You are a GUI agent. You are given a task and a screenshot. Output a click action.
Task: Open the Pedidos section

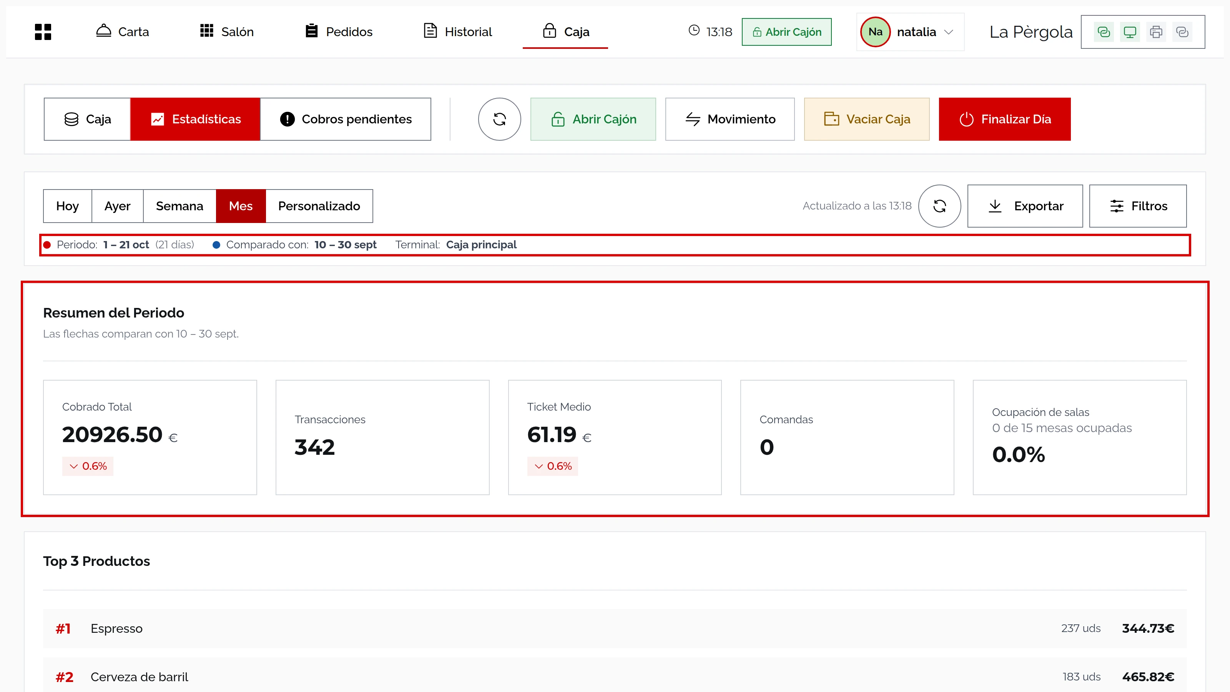coord(339,32)
